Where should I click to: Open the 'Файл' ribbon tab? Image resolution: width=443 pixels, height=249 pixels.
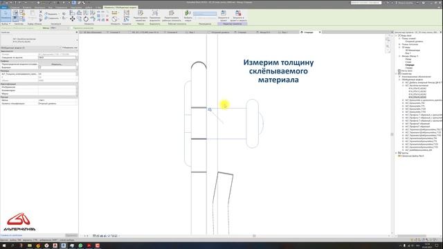tap(4, 8)
